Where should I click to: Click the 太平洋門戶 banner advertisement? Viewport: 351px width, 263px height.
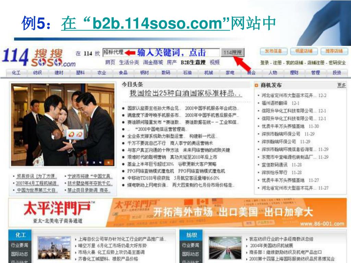coord(177,213)
